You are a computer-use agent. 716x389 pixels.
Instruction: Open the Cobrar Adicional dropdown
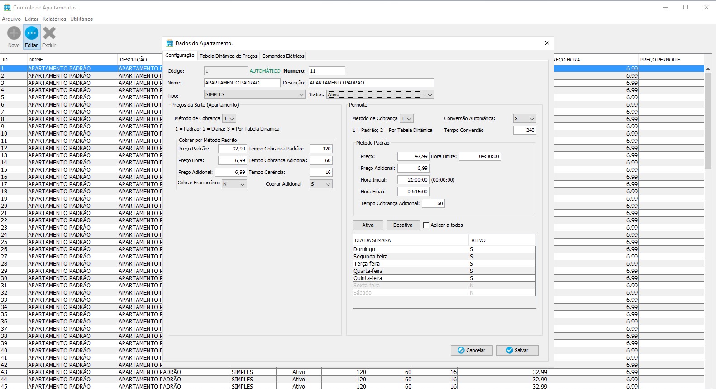point(321,184)
